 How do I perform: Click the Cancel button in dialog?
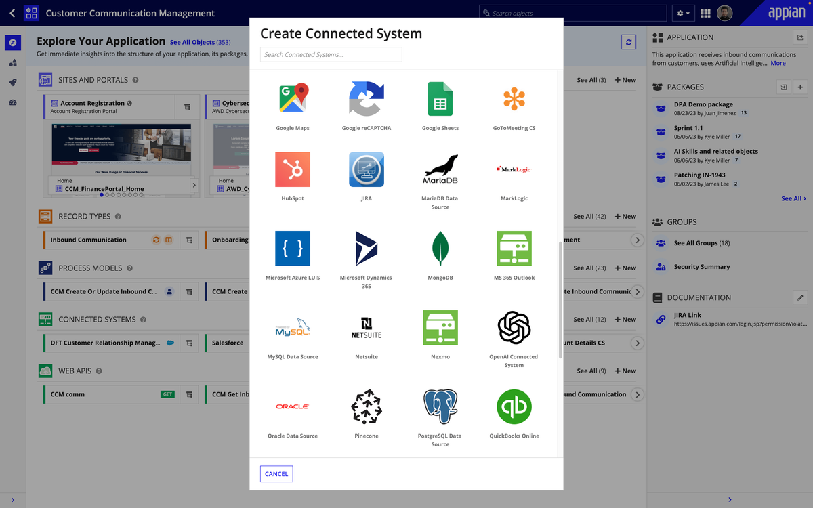[x=276, y=474]
